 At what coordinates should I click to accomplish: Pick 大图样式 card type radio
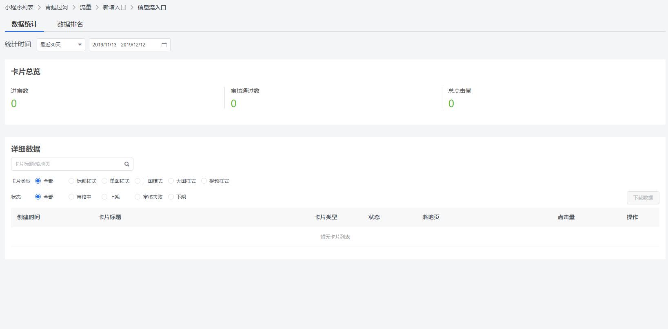tap(171, 181)
